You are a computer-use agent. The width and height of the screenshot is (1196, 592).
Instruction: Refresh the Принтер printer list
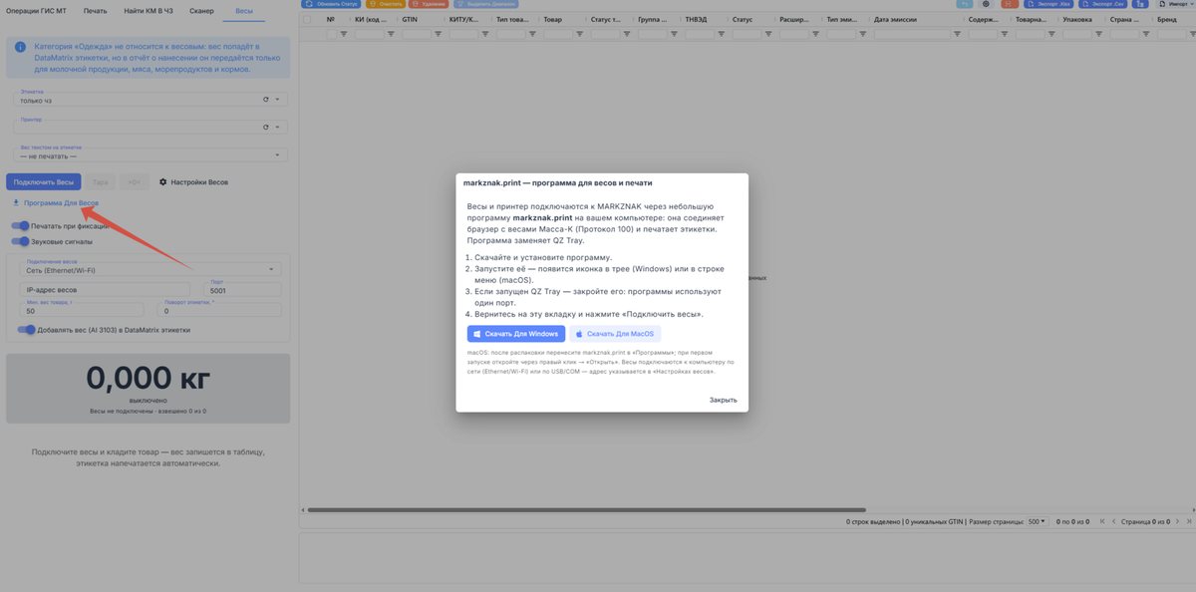[x=265, y=127]
